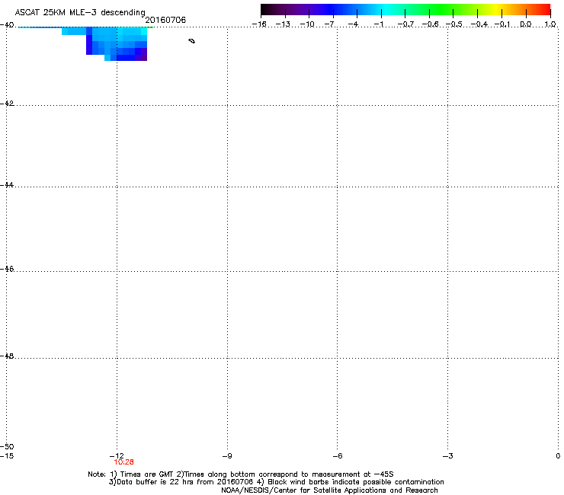The image size is (564, 495).
Task: Click the -7 label on the color scale
Action: point(329,24)
